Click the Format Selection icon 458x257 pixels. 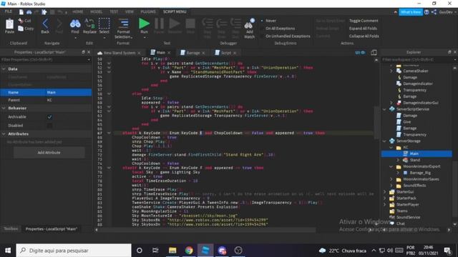pos(123,24)
